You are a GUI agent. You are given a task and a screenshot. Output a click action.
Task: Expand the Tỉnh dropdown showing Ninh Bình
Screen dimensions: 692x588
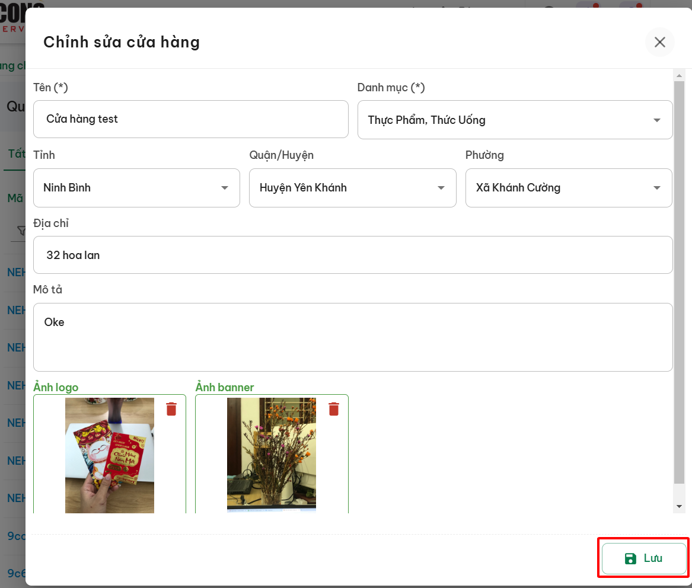pyautogui.click(x=136, y=188)
